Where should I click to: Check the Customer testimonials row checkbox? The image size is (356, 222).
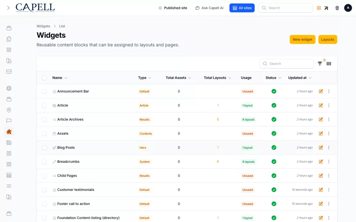[44, 190]
